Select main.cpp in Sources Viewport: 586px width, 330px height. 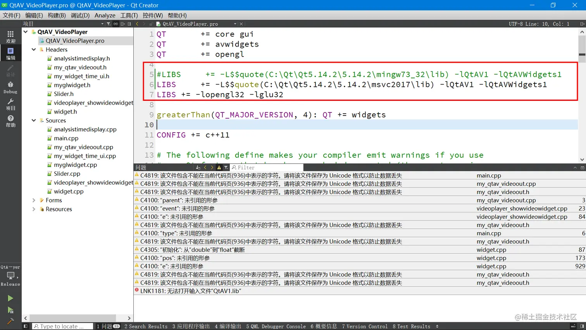[x=66, y=138]
